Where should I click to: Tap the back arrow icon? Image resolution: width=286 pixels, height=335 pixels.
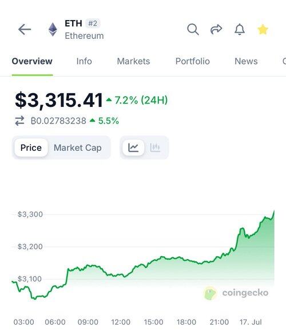click(x=25, y=29)
